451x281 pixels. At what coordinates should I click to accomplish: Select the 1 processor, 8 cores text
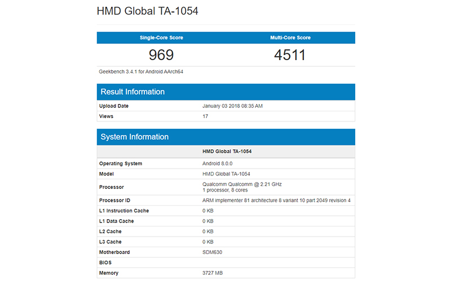(x=225, y=190)
